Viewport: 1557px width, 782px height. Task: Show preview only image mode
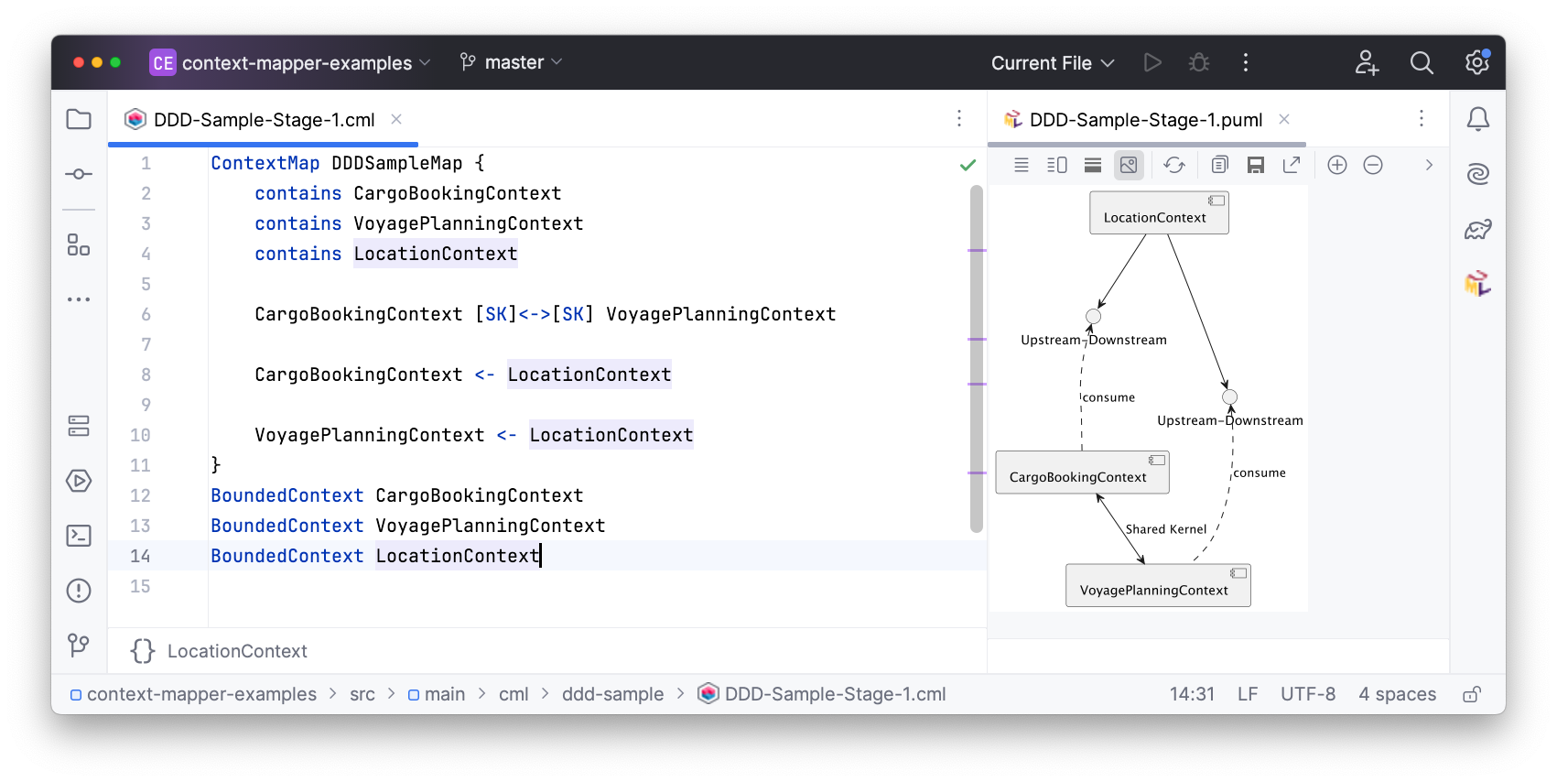1129,165
